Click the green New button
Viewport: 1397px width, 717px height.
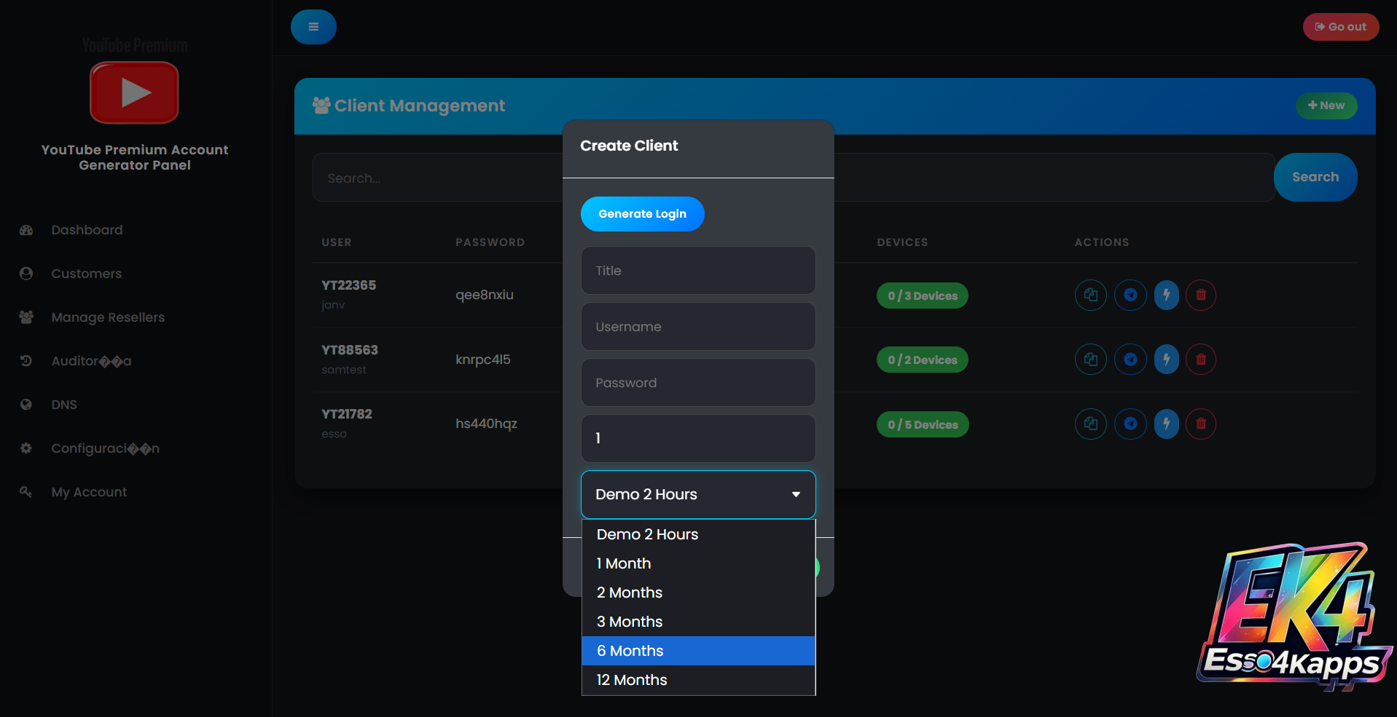click(x=1326, y=106)
